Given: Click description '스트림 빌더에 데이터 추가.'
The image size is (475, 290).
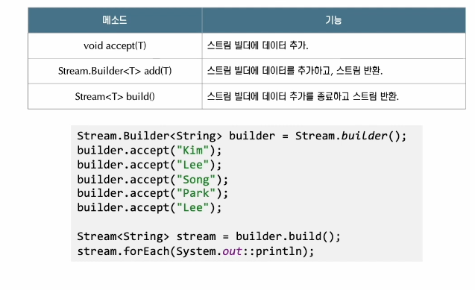Looking at the screenshot, I should click(258, 45).
